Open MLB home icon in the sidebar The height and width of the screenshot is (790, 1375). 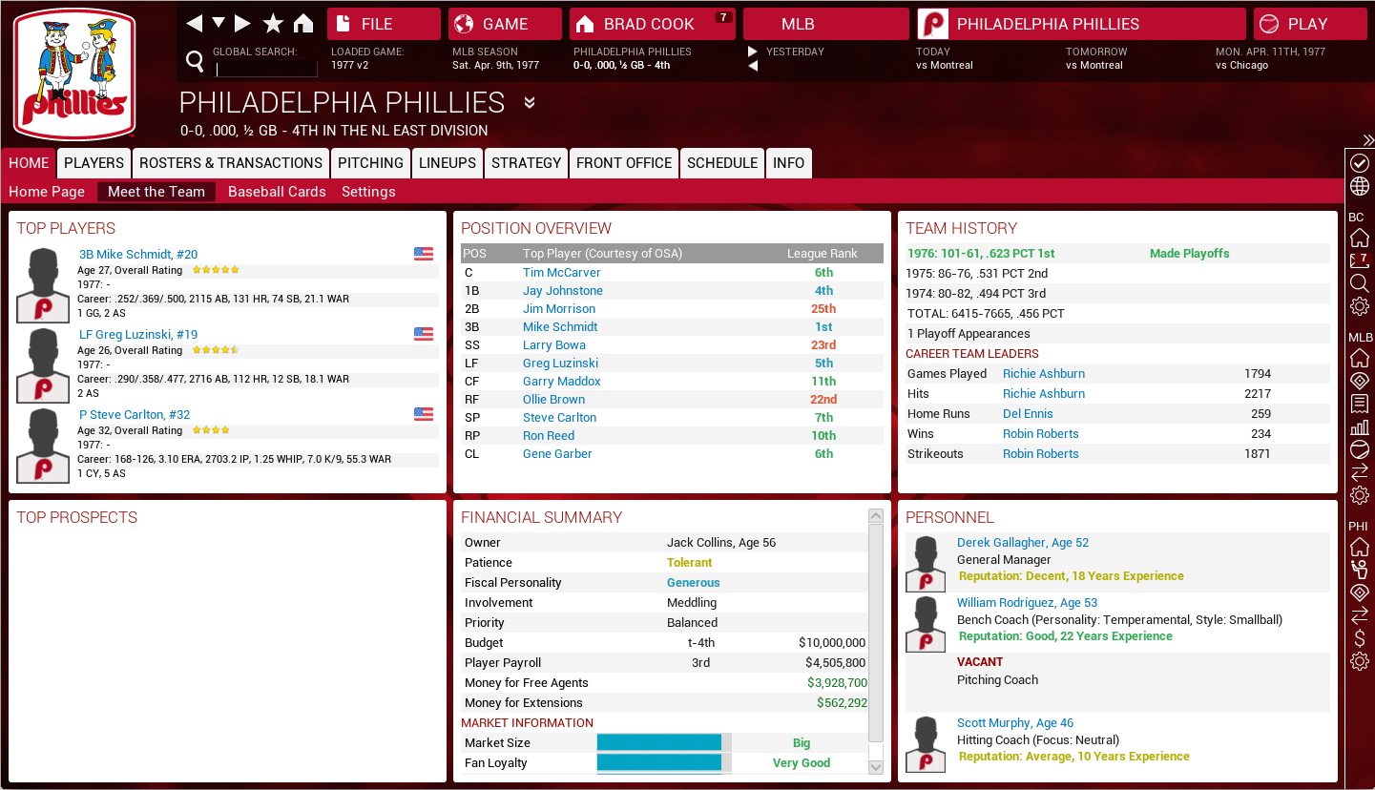(x=1360, y=358)
